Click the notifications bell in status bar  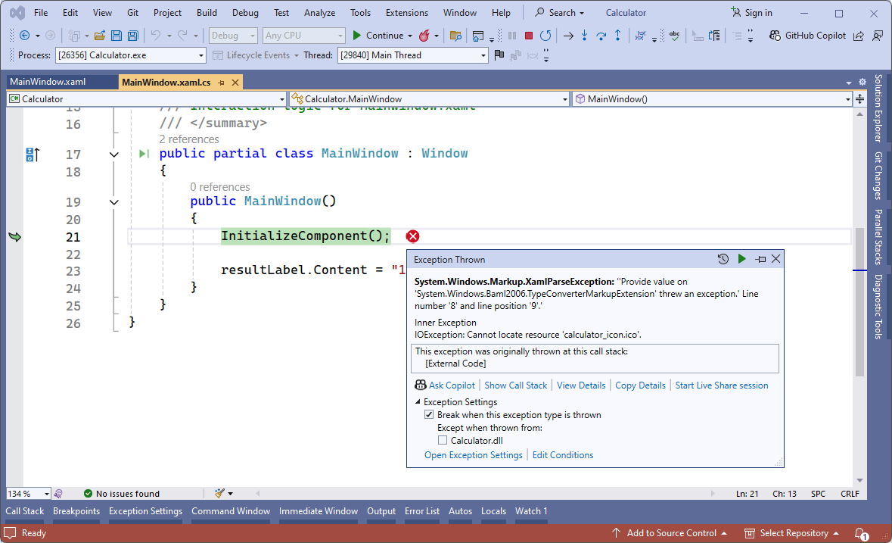pyautogui.click(x=861, y=533)
